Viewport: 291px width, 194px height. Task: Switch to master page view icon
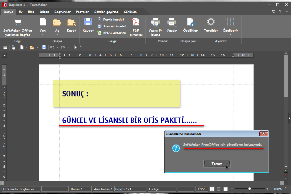tap(226, 189)
